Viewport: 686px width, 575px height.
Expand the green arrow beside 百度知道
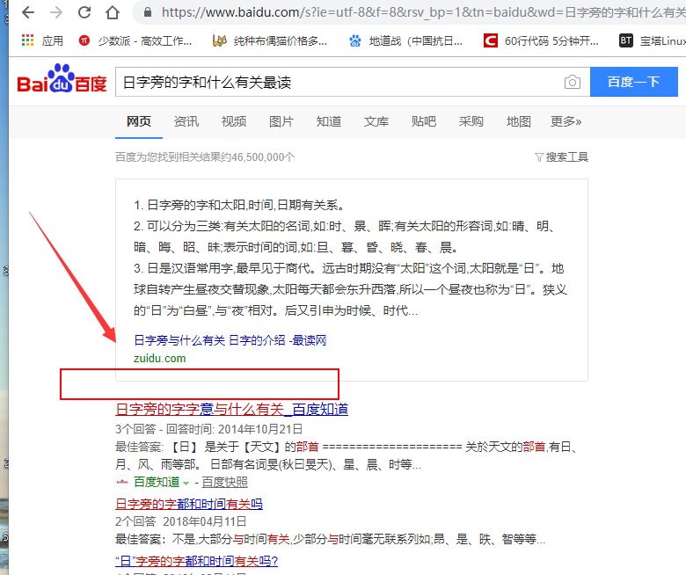pos(186,484)
